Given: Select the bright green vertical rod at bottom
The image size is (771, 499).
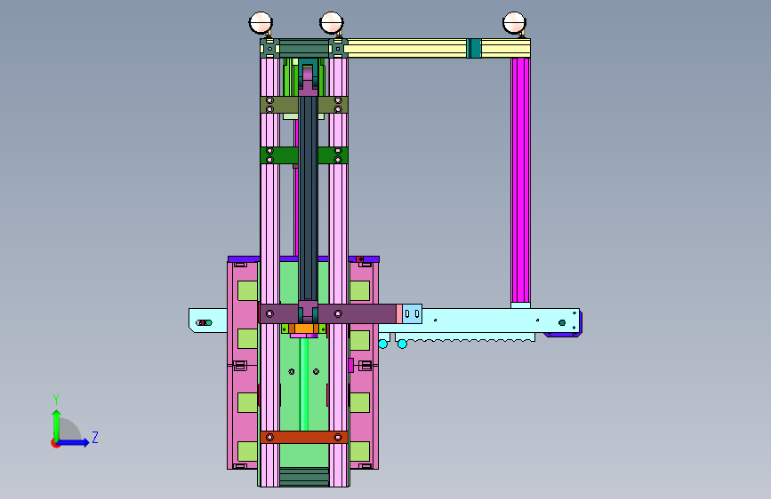Looking at the screenshot, I should (x=304, y=384).
